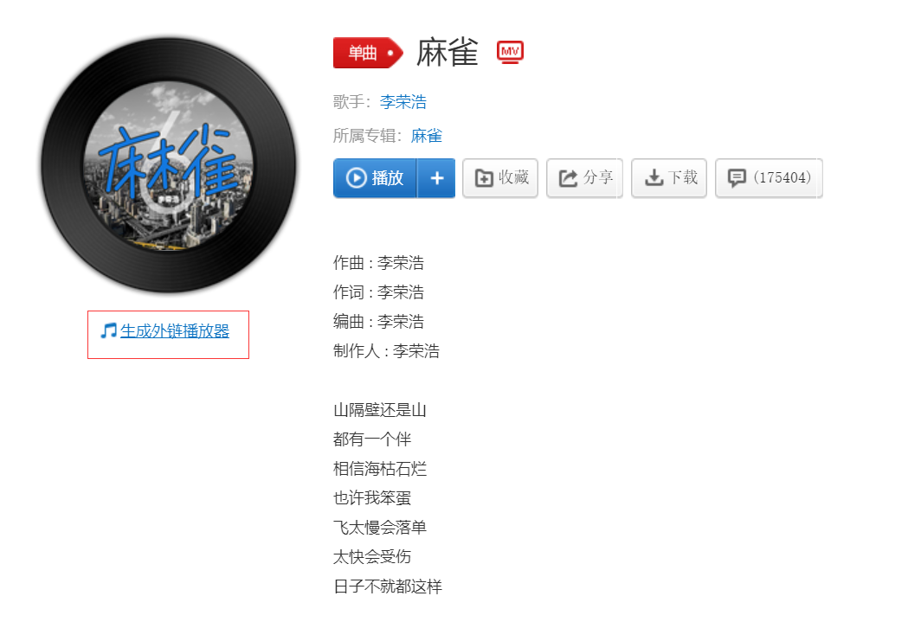
Task: Add song to playlist with plus button
Action: click(436, 178)
